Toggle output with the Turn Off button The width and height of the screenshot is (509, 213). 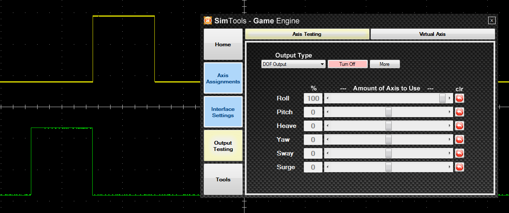(347, 64)
